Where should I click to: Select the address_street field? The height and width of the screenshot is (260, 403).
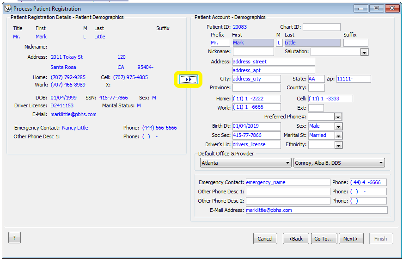(x=274, y=62)
